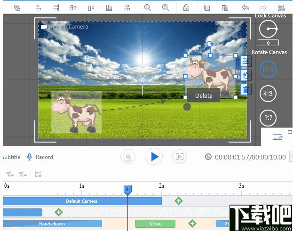This screenshot has width=293, height=231.
Task: Select the 16:9 aspect ratio option
Action: (268, 69)
